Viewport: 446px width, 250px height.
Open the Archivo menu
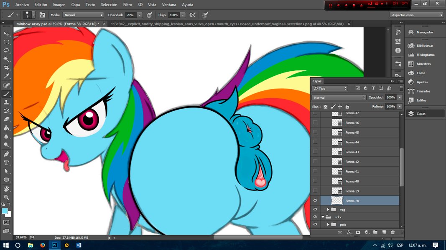click(x=22, y=5)
